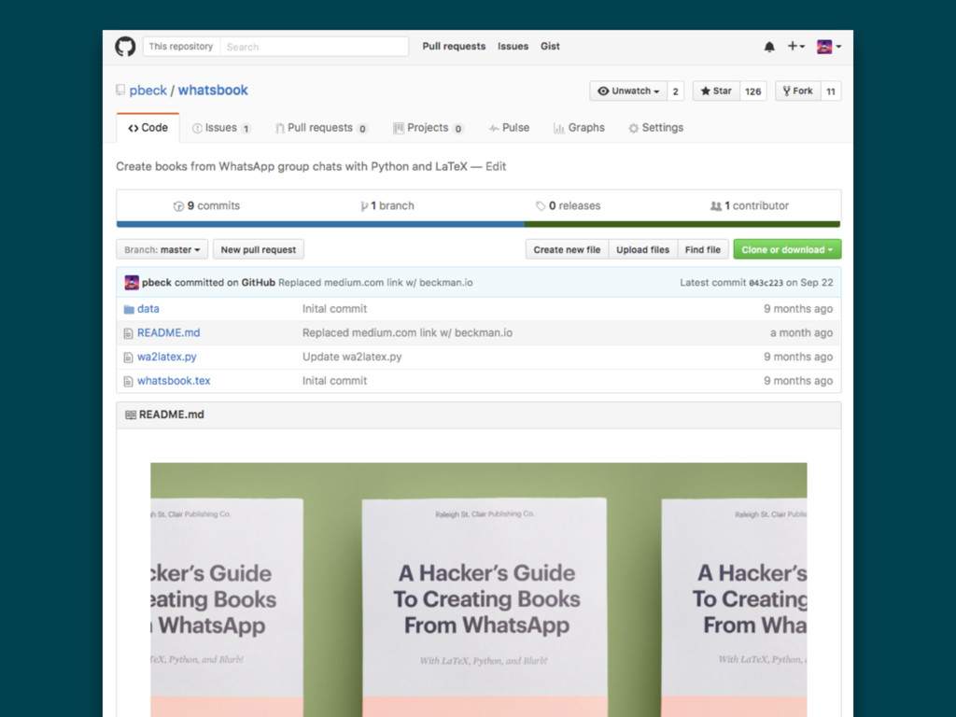Open the 9 commits link

click(x=206, y=206)
